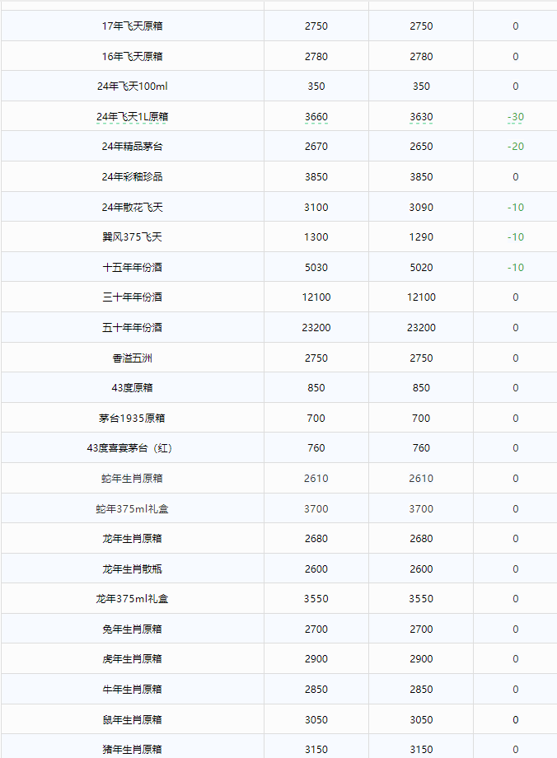
Task: Click the 3090 price for 24年散花飞天
Action: 420,207
